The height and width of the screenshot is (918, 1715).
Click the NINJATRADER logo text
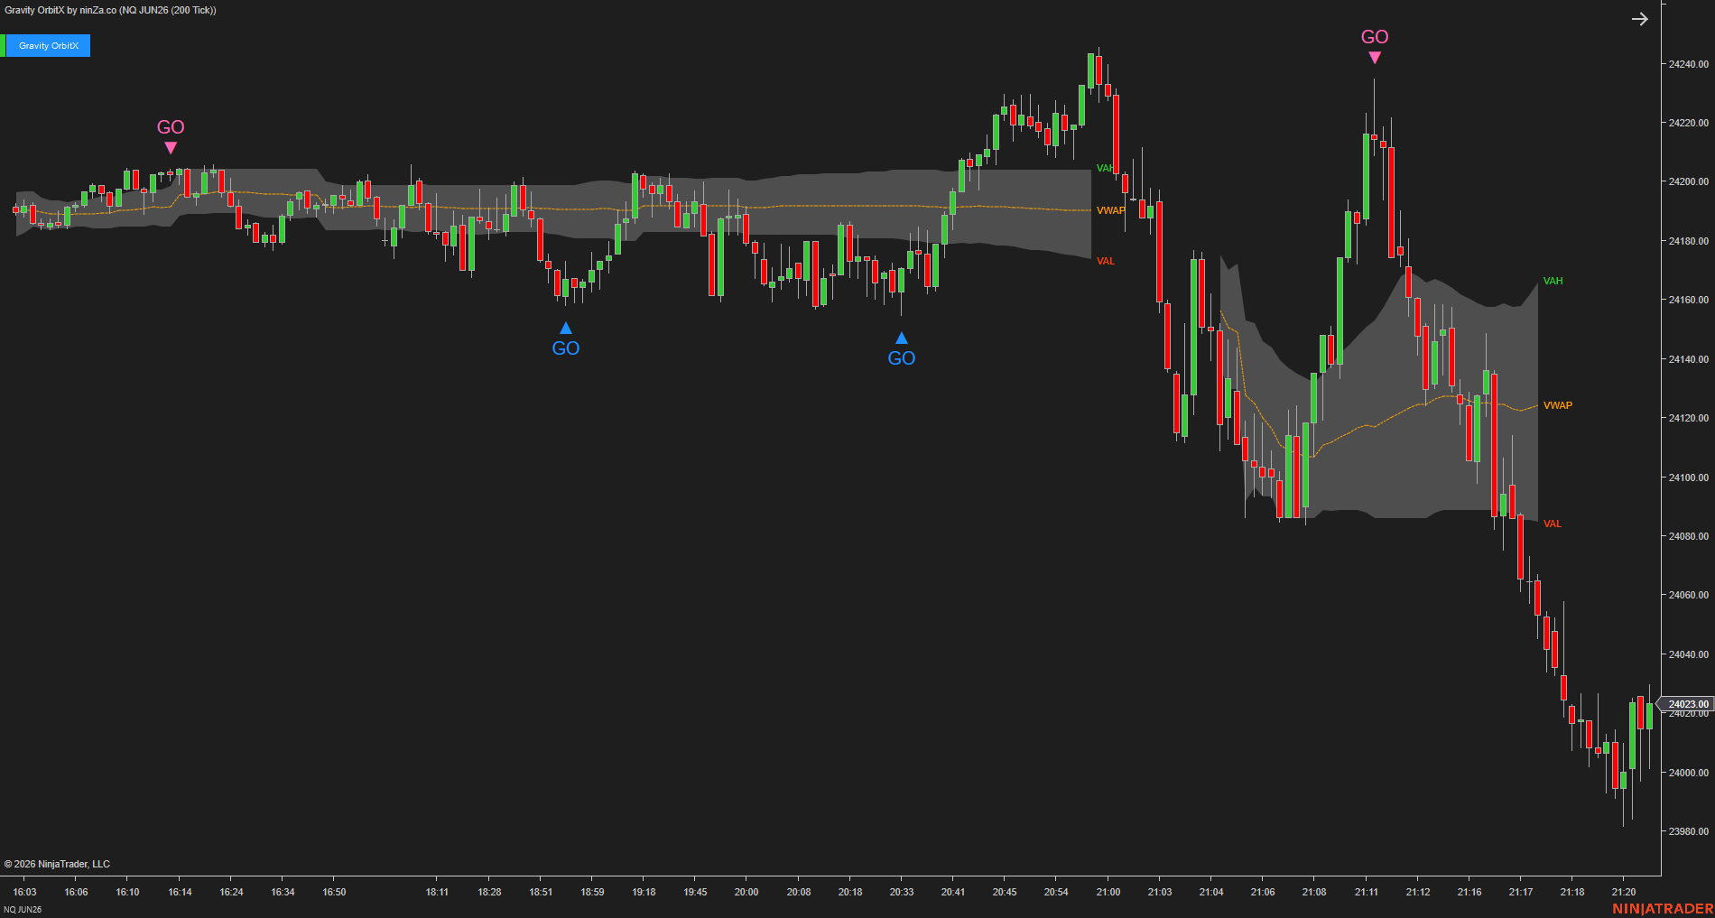coord(1663,908)
